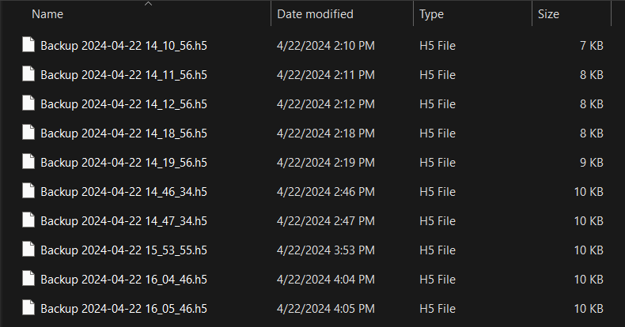This screenshot has height=327, width=625.
Task: Click file icon for Backup 16_04_46.h5
Action: [29, 278]
